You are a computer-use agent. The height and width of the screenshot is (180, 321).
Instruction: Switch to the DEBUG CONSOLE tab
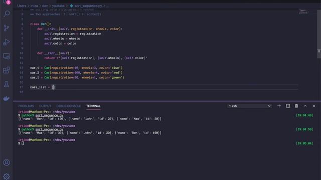pos(69,106)
